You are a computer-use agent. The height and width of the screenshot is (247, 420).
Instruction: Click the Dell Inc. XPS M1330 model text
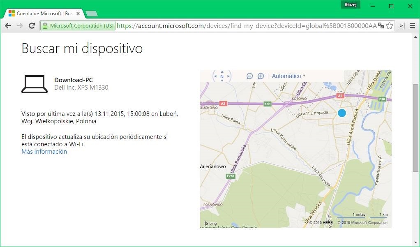tap(81, 88)
